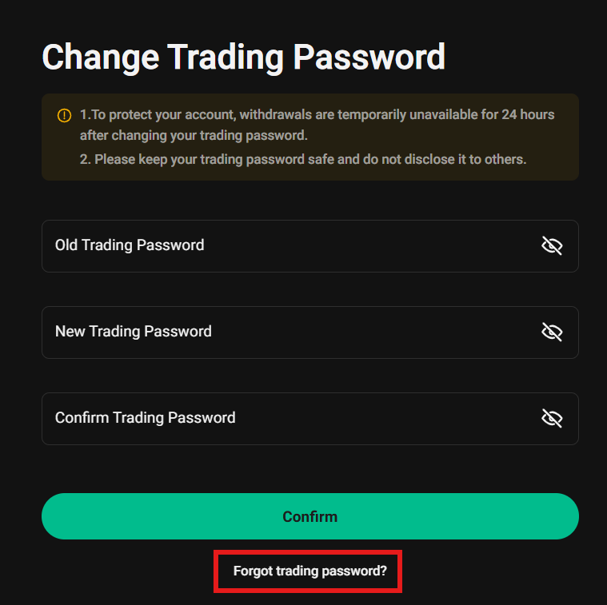This screenshot has height=605, width=607.
Task: Click the warning info icon in notice
Action: (65, 116)
